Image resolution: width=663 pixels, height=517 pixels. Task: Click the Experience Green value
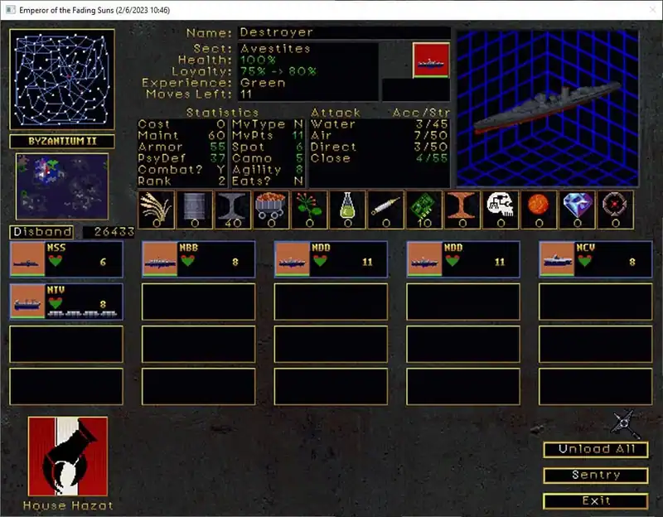pyautogui.click(x=263, y=83)
